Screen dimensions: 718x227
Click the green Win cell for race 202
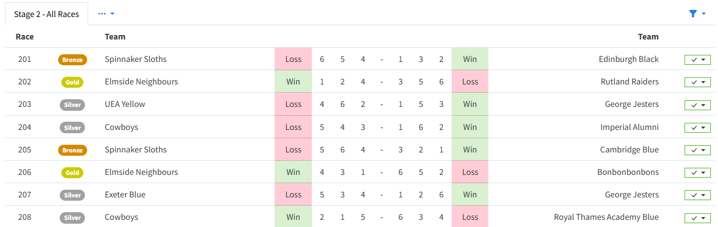[293, 82]
